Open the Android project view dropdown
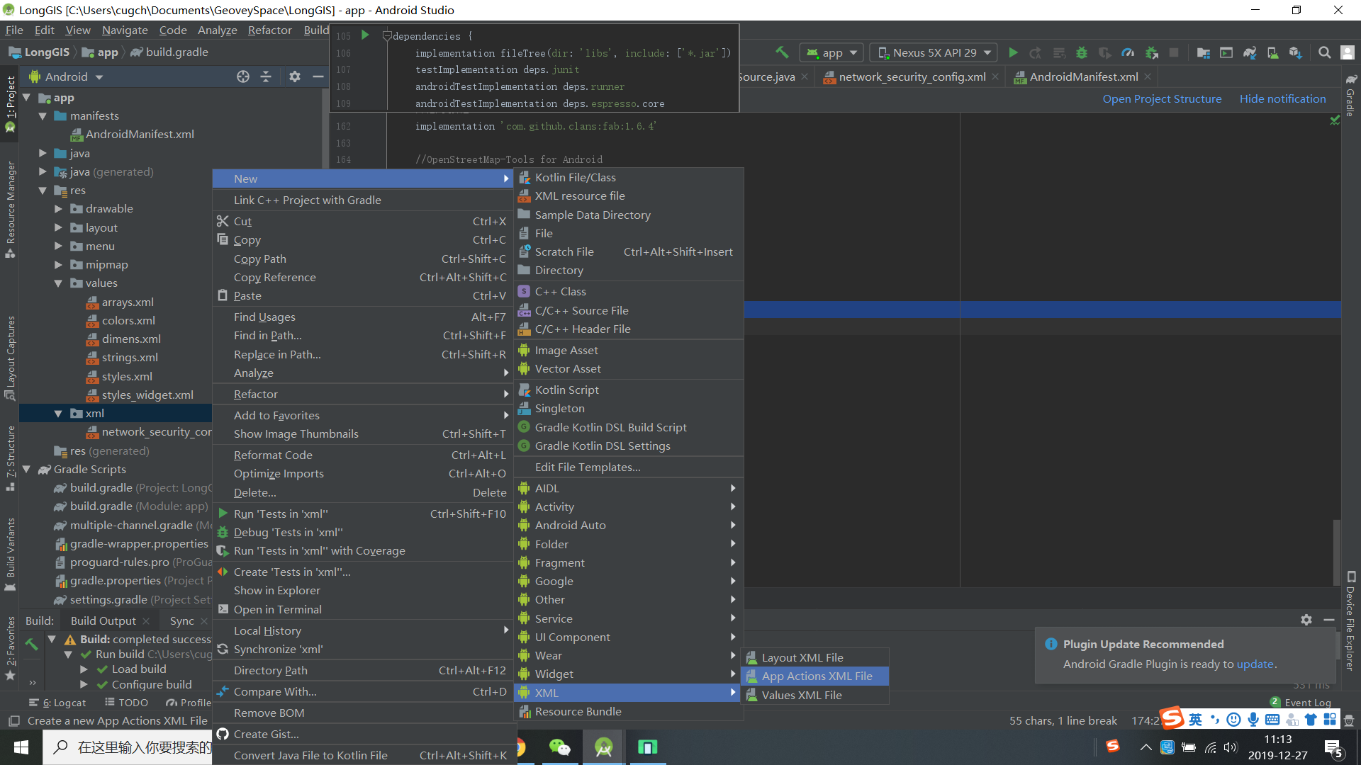 coord(66,76)
